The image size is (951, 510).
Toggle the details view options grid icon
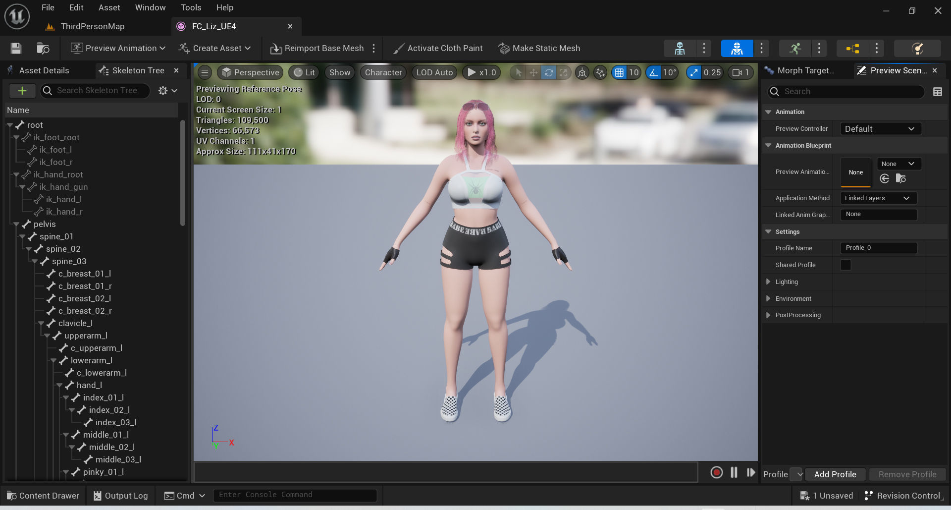938,92
